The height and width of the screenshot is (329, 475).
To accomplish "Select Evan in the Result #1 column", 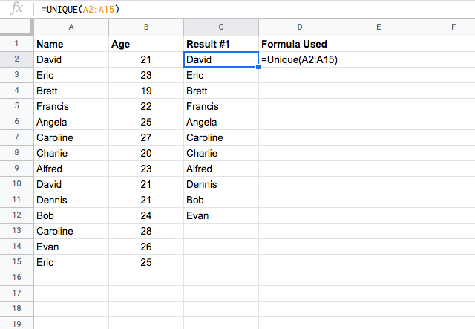I will click(x=221, y=215).
